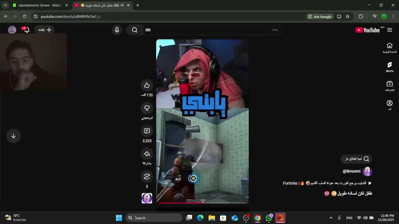Screen dimensions: 399x224
Task: Open Microsoft Store from taskbar
Action: pyautogui.click(x=223, y=218)
